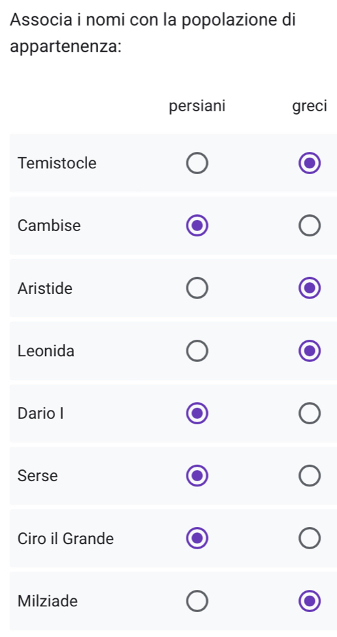The width and height of the screenshot is (337, 637).
Task: Click the Ciro il Grande row label
Action: [x=66, y=539]
